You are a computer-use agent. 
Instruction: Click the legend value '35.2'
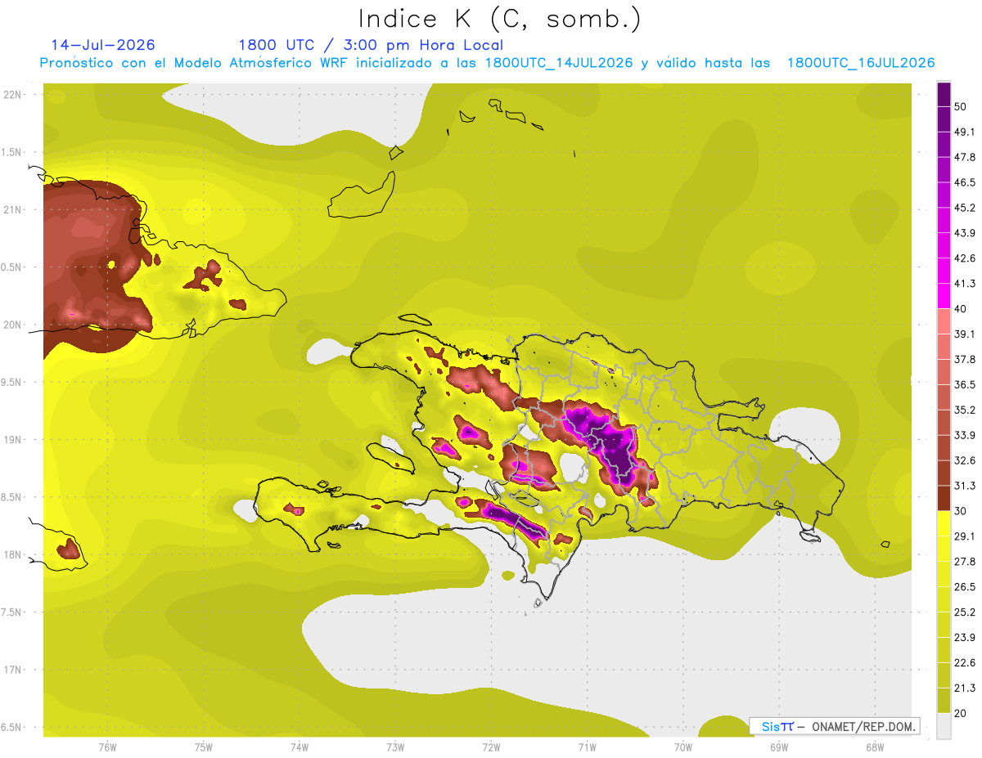pyautogui.click(x=966, y=410)
